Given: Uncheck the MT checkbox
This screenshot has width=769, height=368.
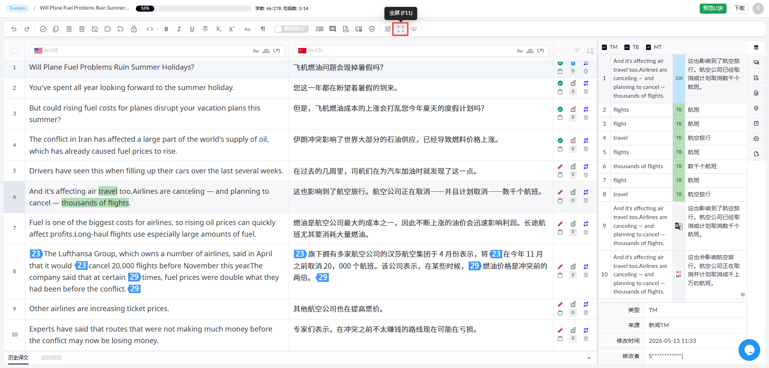Looking at the screenshot, I should (648, 47).
